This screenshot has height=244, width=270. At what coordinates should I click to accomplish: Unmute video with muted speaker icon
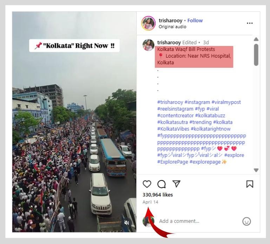point(126,223)
